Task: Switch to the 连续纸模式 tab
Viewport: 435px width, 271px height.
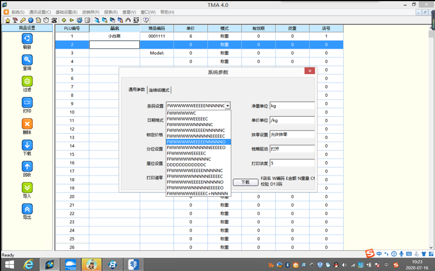Action: tap(159, 90)
